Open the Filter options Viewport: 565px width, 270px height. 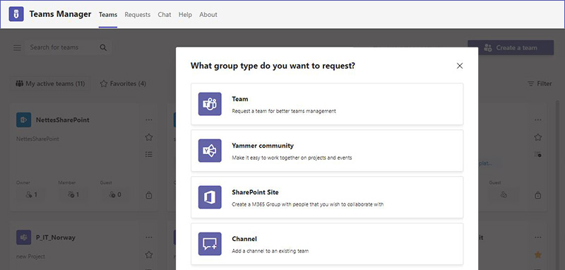(x=540, y=83)
